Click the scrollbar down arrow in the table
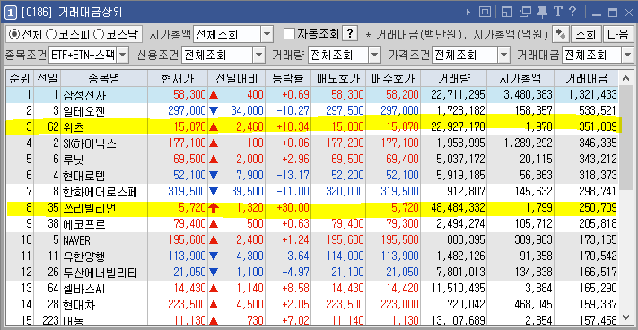The width and height of the screenshot is (638, 330). [625, 317]
